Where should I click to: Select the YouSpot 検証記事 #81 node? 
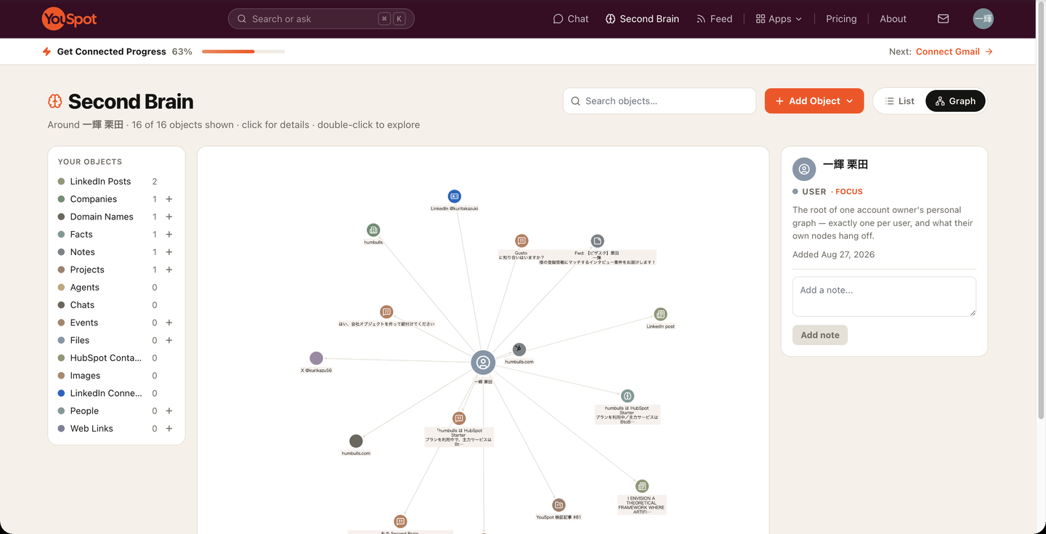pos(559,505)
